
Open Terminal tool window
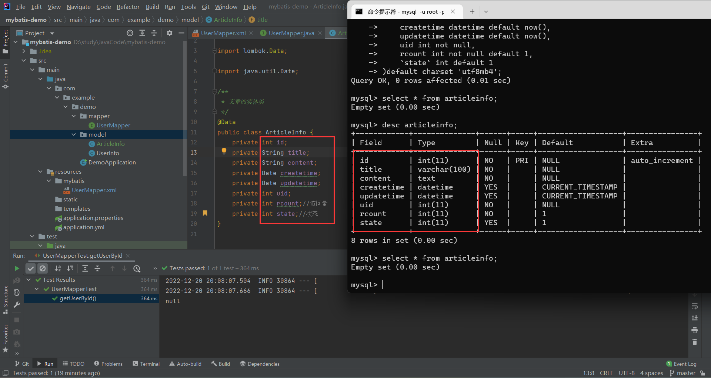[146, 364]
